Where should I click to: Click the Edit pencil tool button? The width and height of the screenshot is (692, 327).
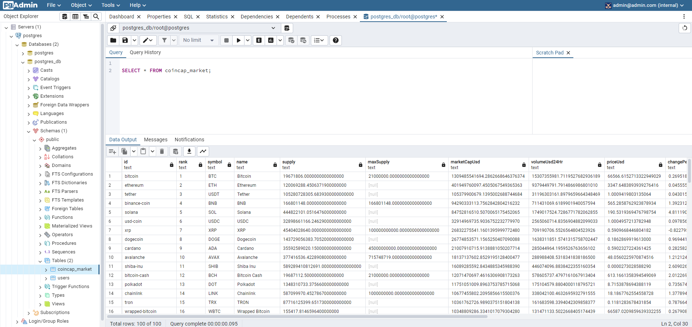(x=148, y=40)
